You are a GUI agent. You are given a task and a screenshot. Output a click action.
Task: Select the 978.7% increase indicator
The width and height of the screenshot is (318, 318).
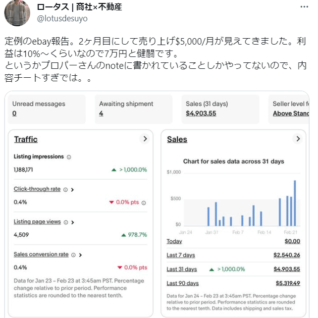tap(134, 235)
